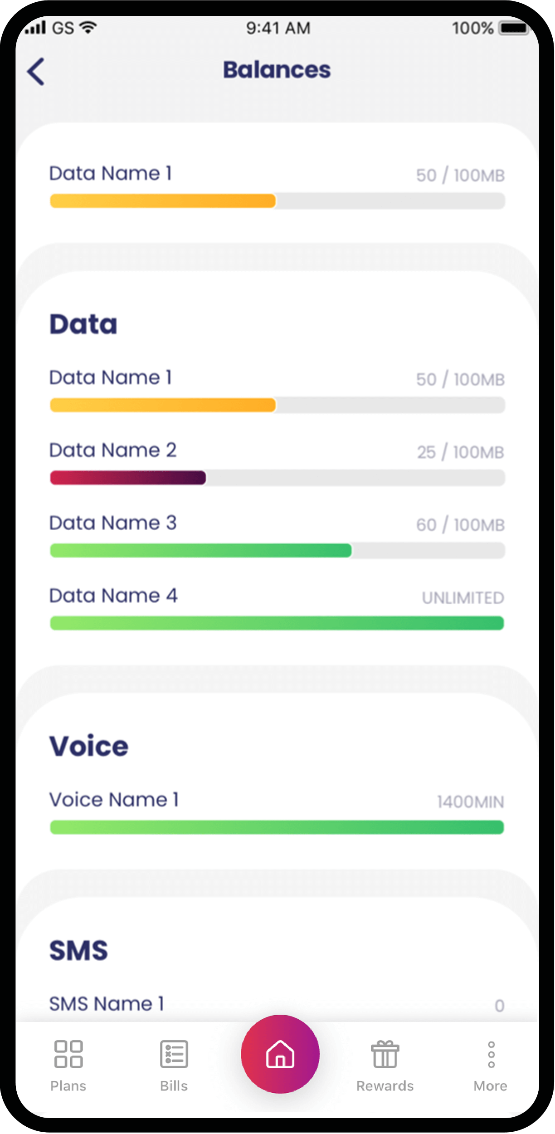The width and height of the screenshot is (555, 1134).
Task: Tap the Wi-Fi status icon
Action: coord(88,28)
